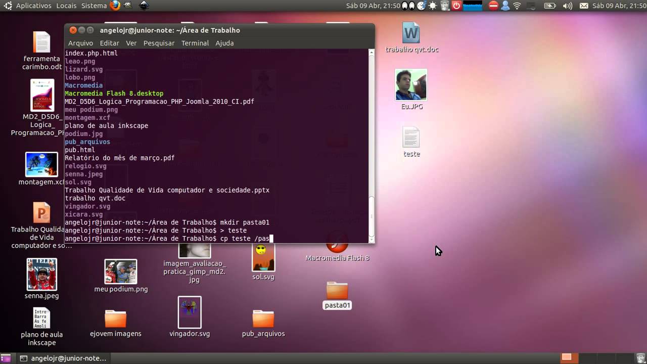647x364 pixels.
Task: Open the Pesquisar menu in terminal
Action: coord(159,43)
